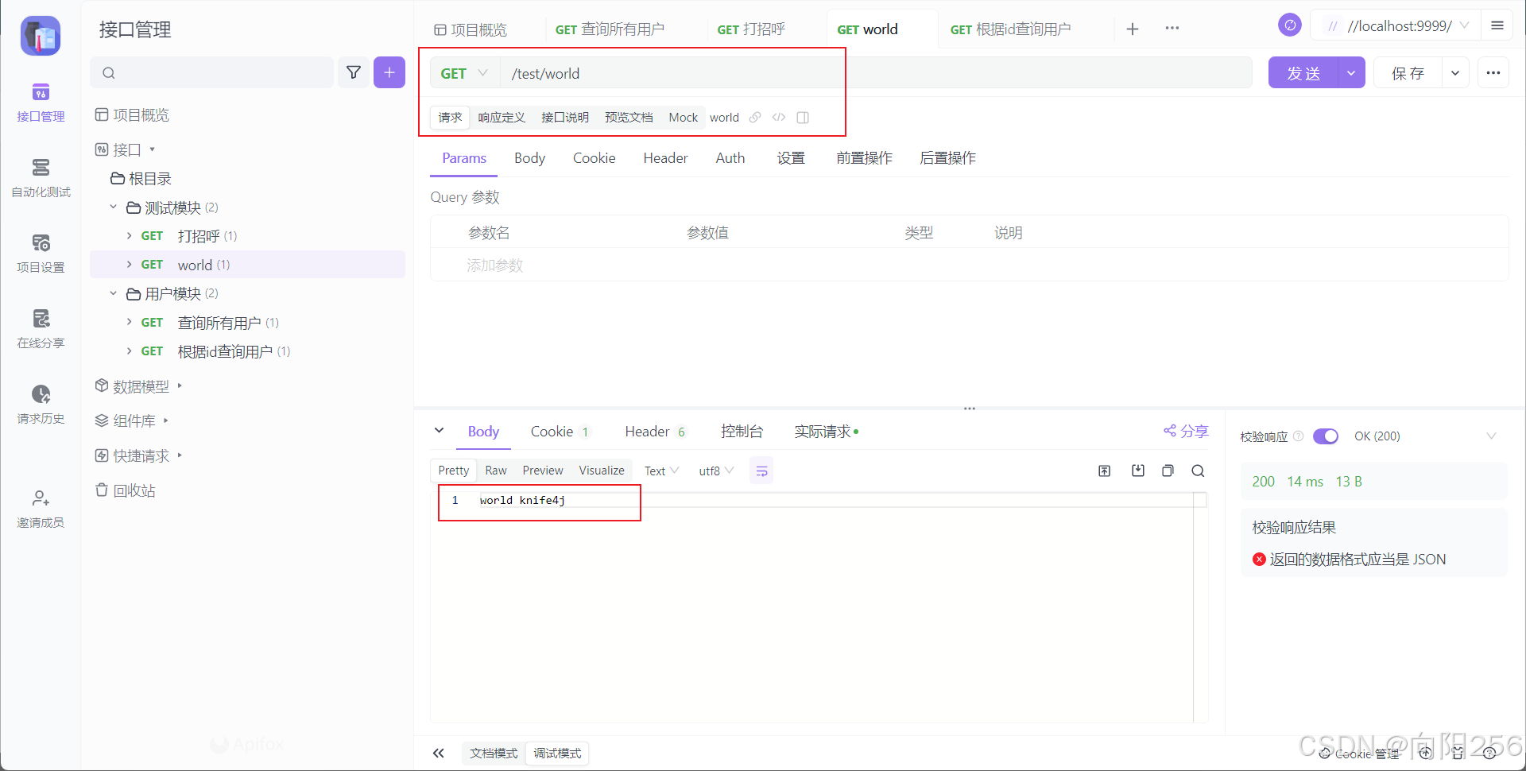The image size is (1526, 771).
Task: Select Preview response view
Action: tap(543, 471)
